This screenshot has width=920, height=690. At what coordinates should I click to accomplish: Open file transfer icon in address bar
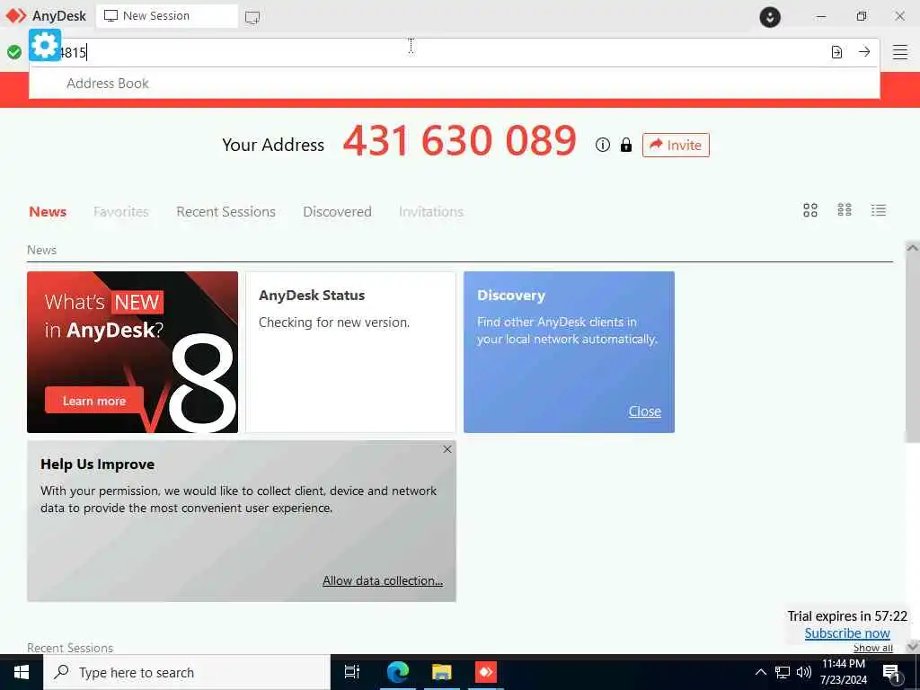click(x=836, y=52)
